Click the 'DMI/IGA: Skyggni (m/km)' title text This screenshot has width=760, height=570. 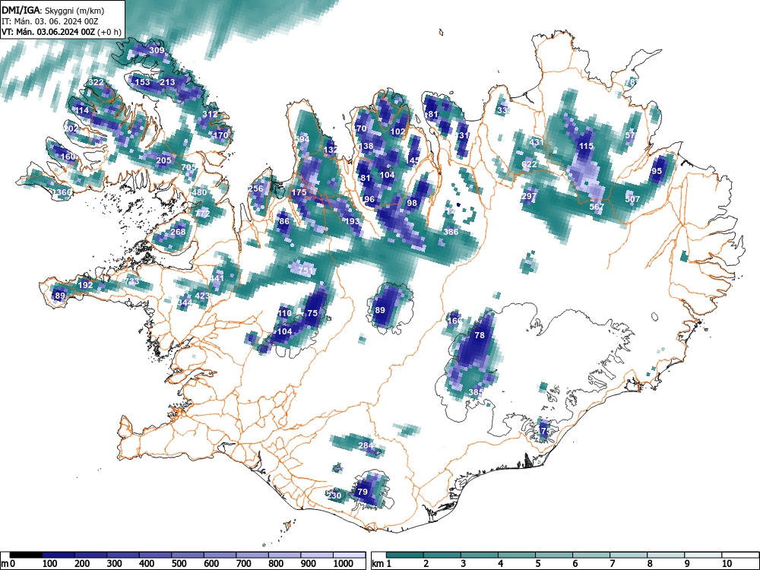[x=53, y=10]
